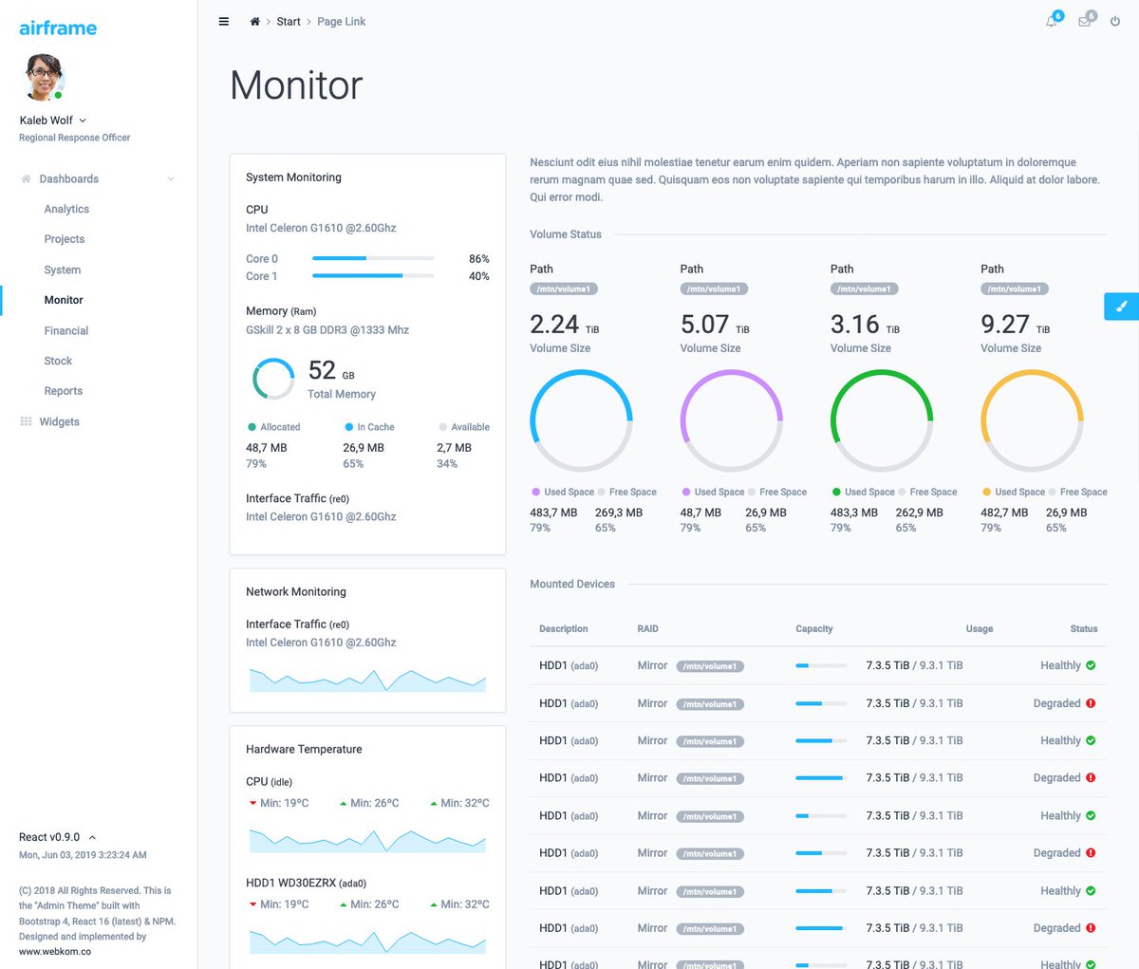This screenshot has width=1139, height=969.
Task: Toggle the hamburger sidebar menu icon
Action: tap(224, 21)
